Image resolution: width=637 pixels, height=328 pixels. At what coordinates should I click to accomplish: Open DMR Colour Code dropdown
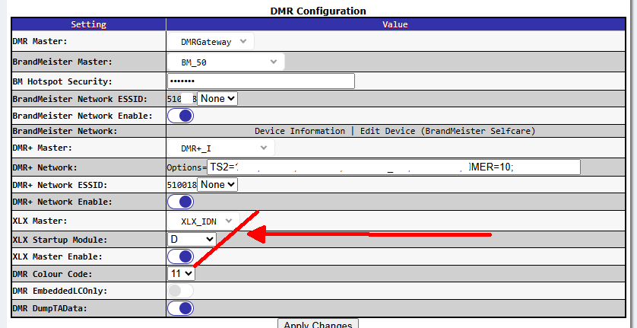click(x=181, y=272)
